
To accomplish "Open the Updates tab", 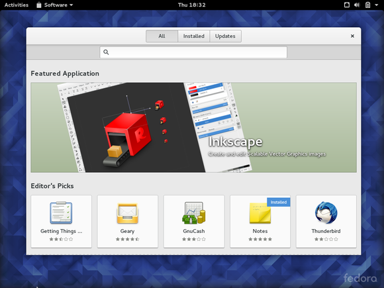I will (x=225, y=36).
